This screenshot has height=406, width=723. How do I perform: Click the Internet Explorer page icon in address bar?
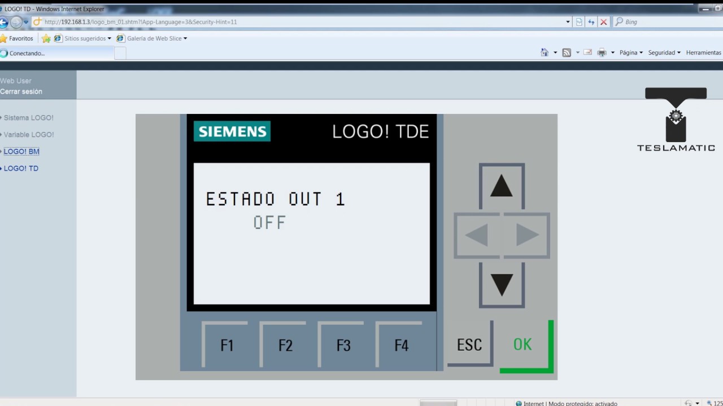click(x=37, y=22)
